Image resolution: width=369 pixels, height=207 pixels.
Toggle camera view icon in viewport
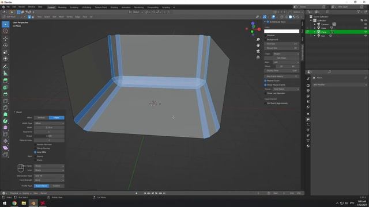coord(258,51)
